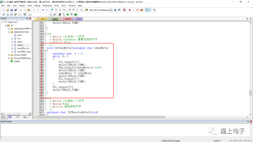The width and height of the screenshot is (253, 142).
Task: Translate the current file
Action: coord(4,15)
